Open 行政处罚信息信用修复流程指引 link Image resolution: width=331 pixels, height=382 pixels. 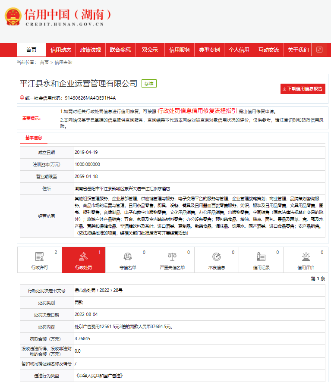pyautogui.click(x=197, y=111)
